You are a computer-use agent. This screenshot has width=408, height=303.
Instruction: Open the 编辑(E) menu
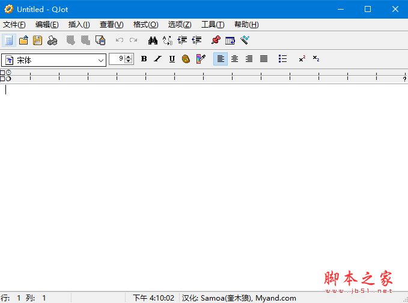47,25
